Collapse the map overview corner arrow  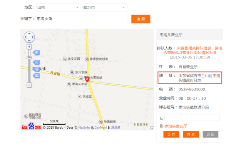coord(152,128)
